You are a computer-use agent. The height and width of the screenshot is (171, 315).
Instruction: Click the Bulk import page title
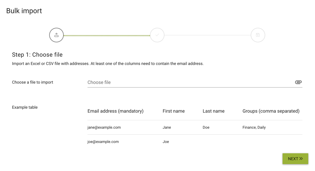click(x=24, y=11)
